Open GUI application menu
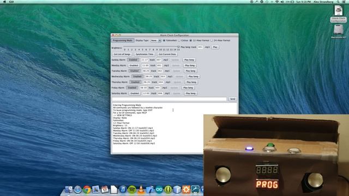 coord(11,2)
